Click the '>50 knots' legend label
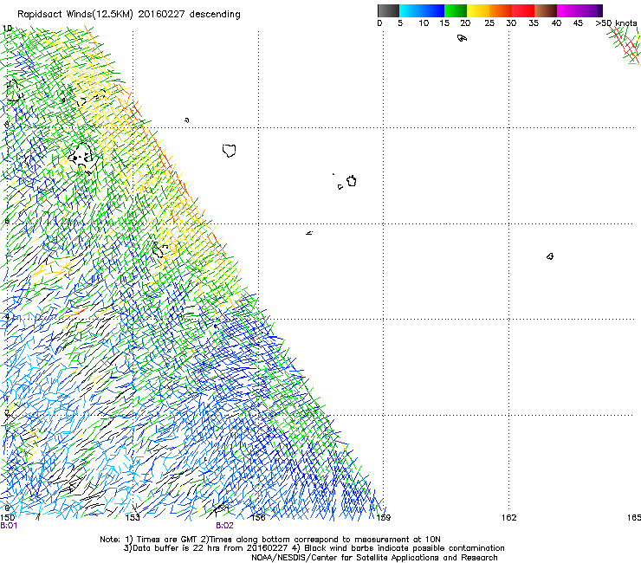 click(x=616, y=23)
